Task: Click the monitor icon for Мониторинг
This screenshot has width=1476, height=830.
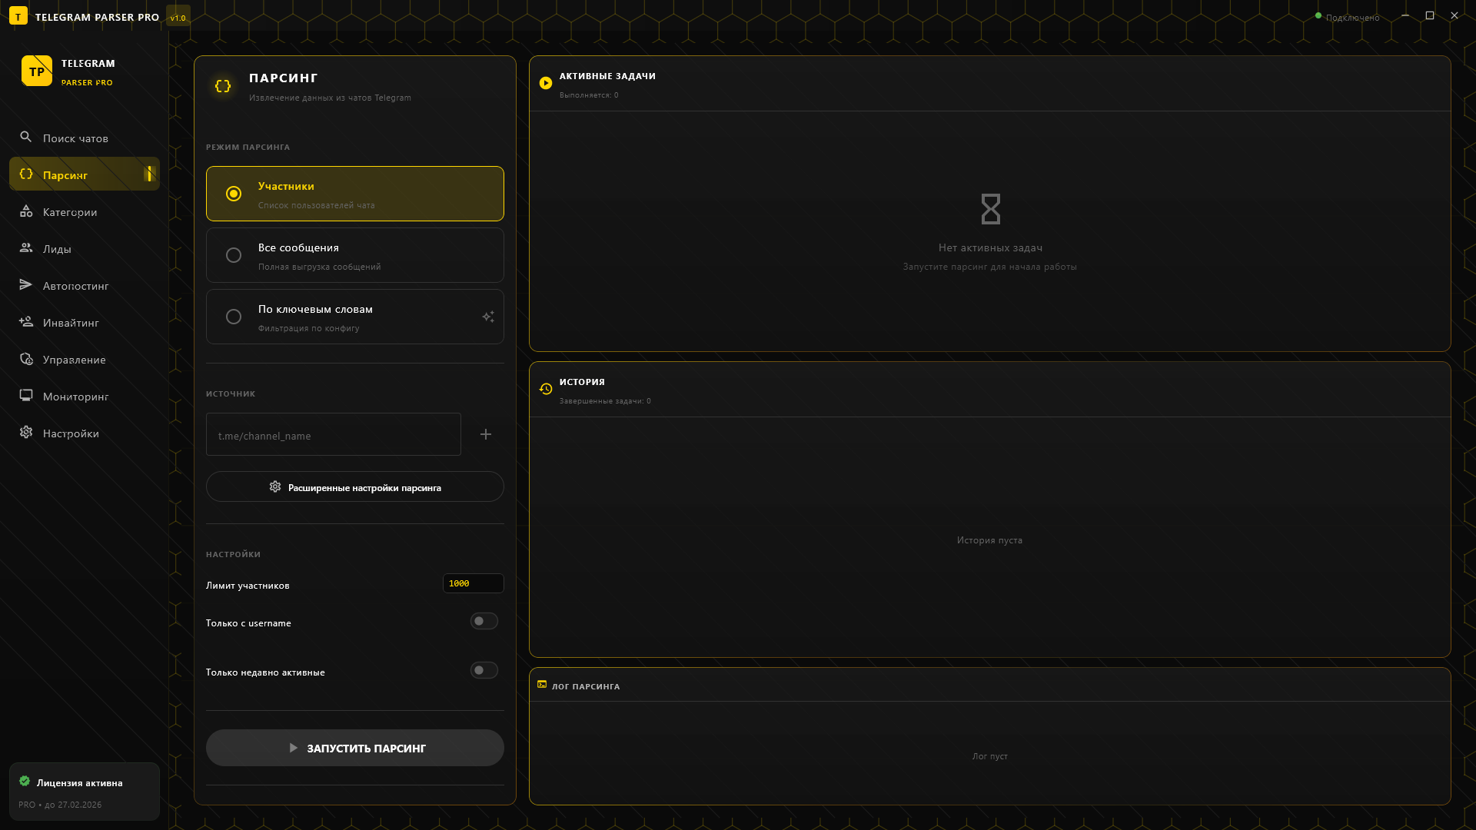Action: (26, 396)
